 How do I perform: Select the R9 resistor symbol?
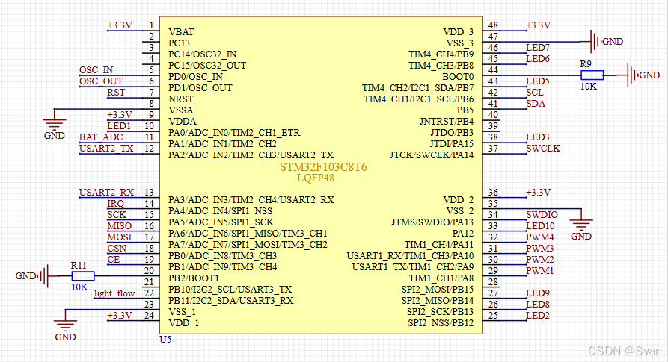(592, 75)
